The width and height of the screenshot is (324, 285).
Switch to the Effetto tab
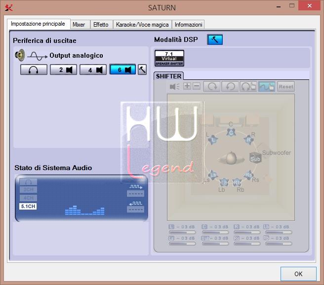101,25
